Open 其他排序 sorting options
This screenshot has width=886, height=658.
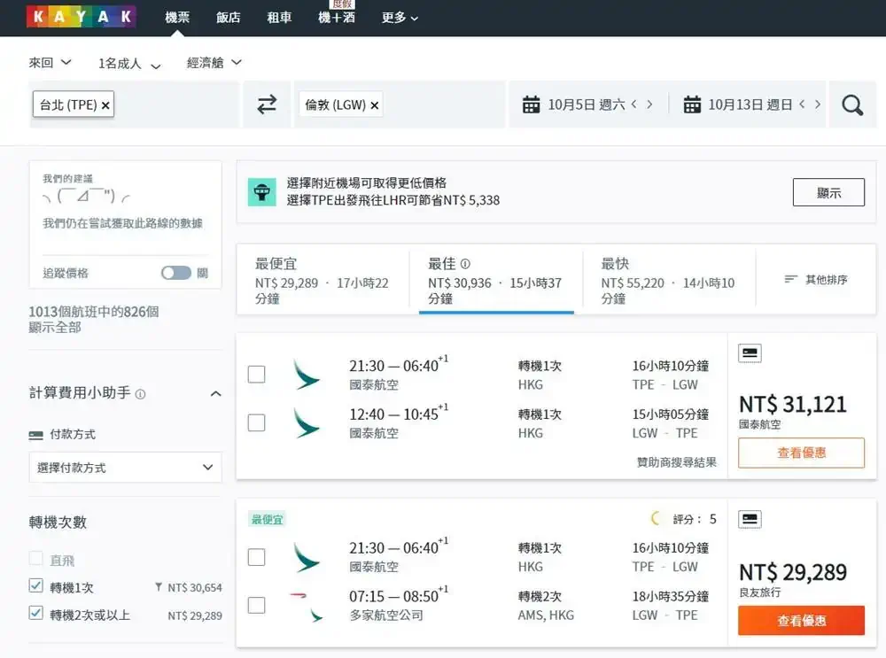816,279
